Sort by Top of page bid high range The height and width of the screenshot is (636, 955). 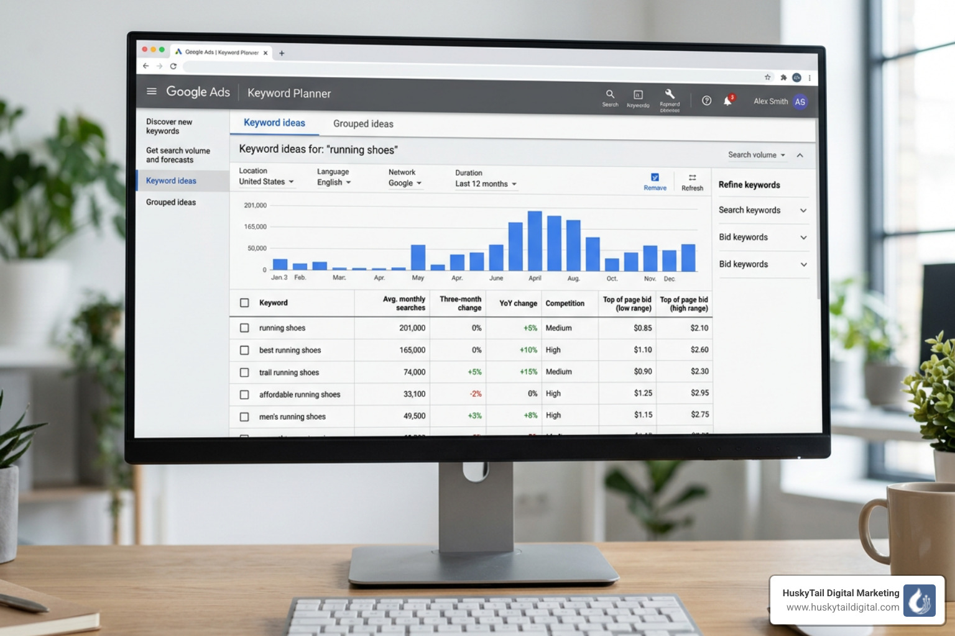pyautogui.click(x=684, y=304)
